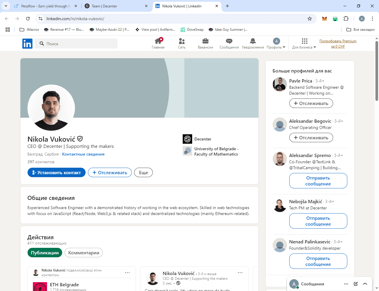Screen dimensions: 379x291
Task: Focus the Поиск search field
Action: [76, 44]
